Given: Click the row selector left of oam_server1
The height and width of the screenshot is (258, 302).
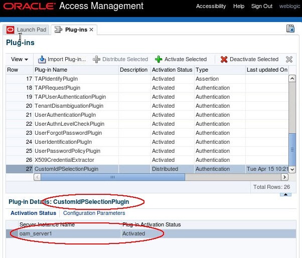Looking at the screenshot, I should tap(12, 233).
